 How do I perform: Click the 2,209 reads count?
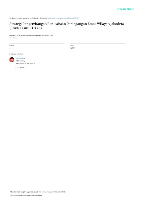click(72, 48)
